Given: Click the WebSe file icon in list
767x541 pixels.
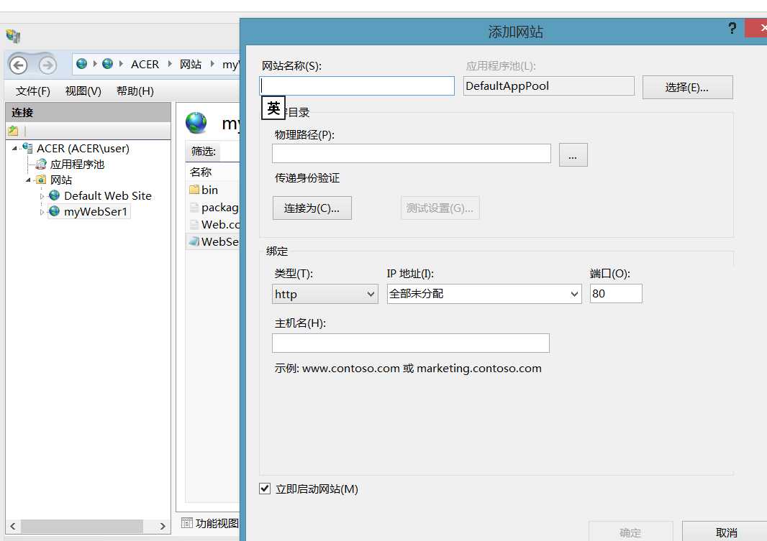Looking at the screenshot, I should pyautogui.click(x=194, y=241).
